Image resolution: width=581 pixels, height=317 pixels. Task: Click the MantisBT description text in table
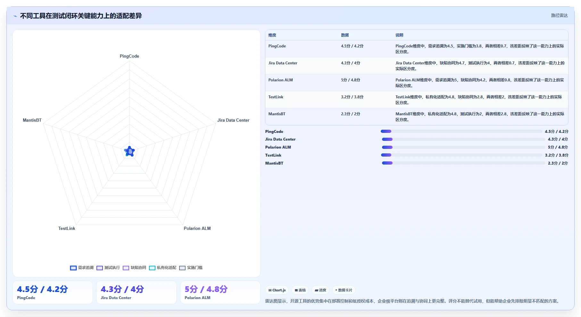pyautogui.click(x=480, y=117)
